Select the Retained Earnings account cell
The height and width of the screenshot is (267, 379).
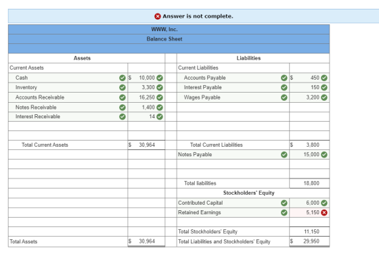[233, 212]
